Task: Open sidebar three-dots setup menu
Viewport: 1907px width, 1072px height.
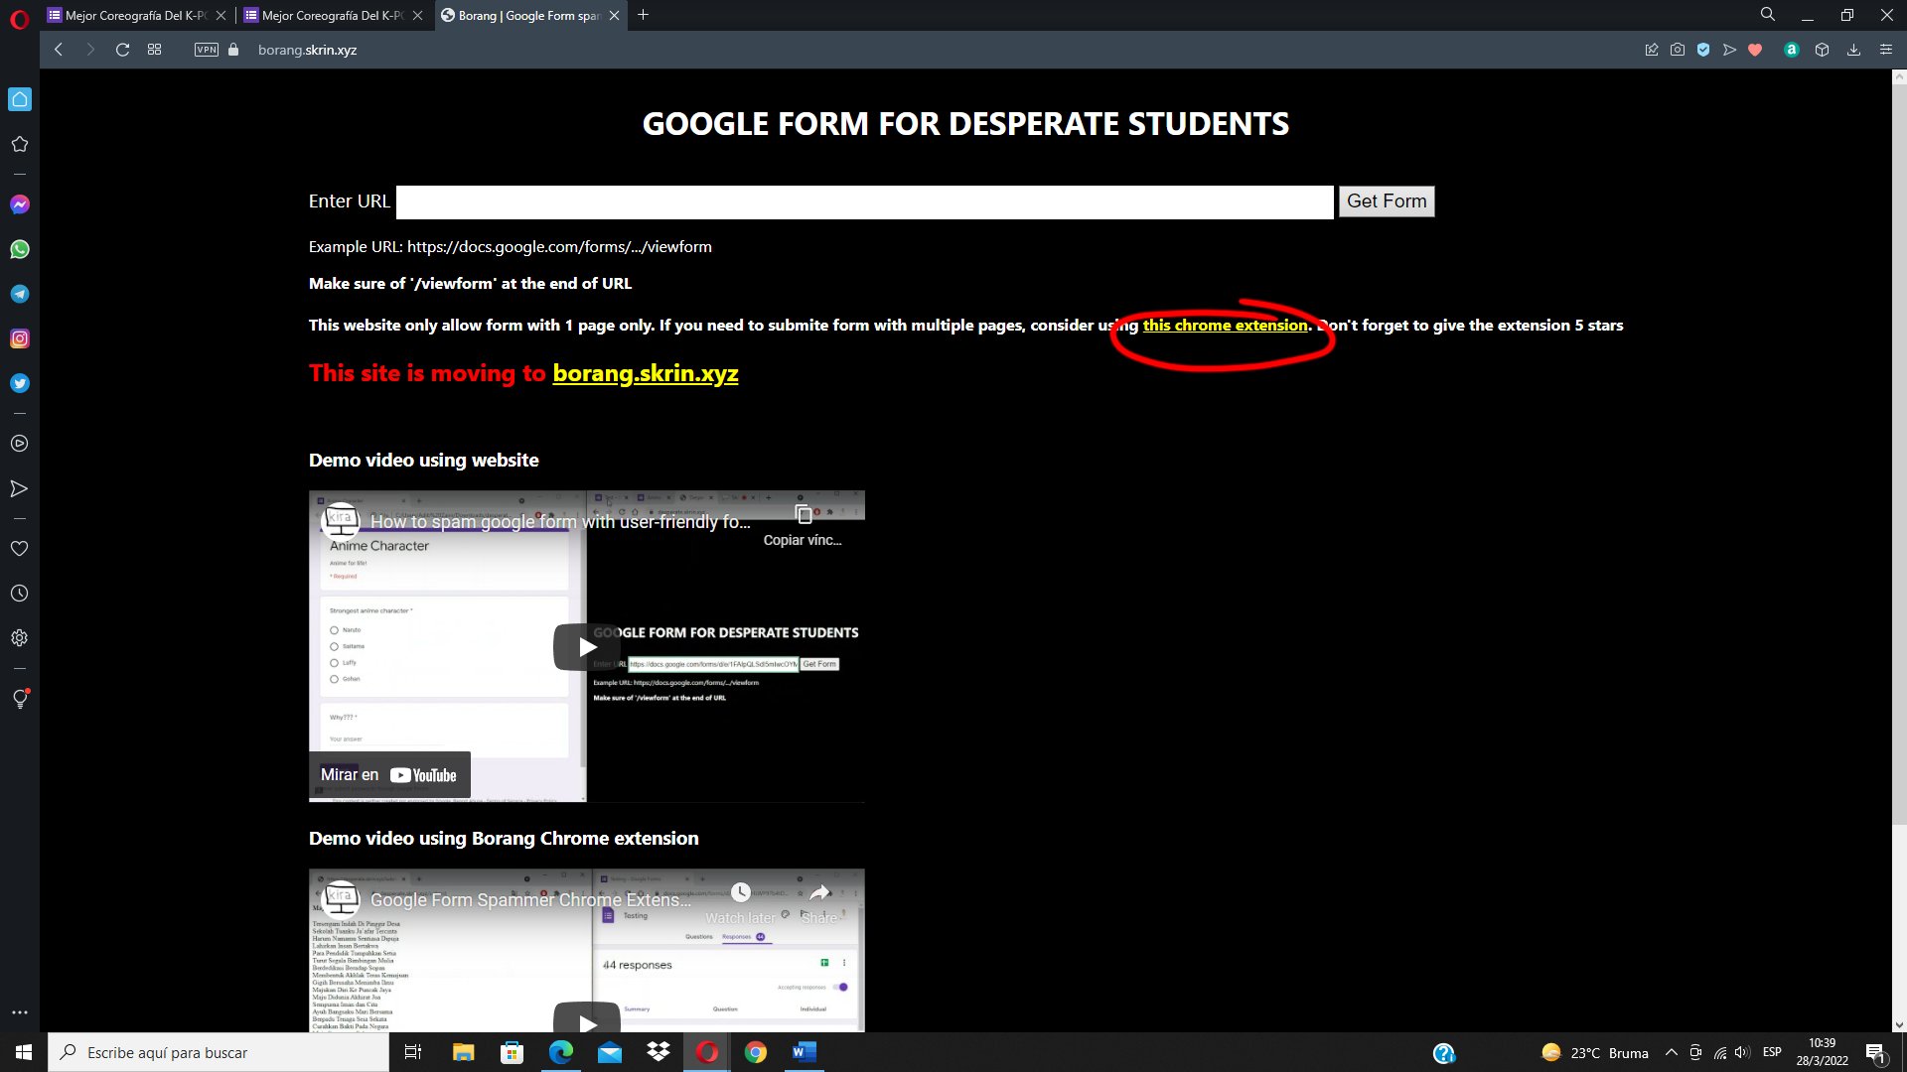Action: [x=20, y=1012]
